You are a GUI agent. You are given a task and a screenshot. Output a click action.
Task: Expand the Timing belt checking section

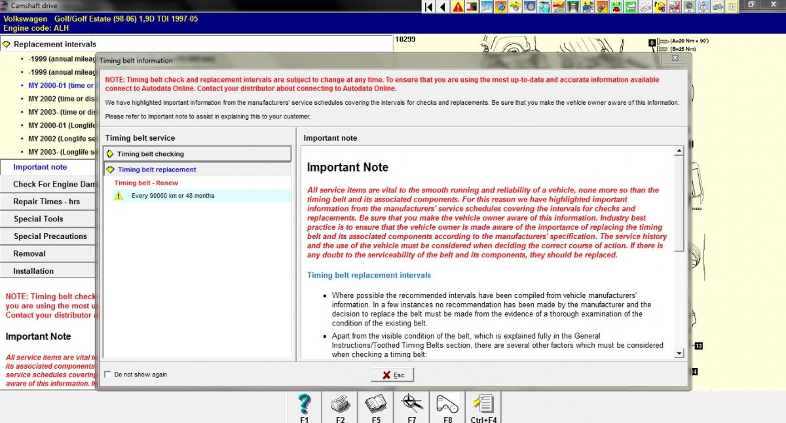197,154
